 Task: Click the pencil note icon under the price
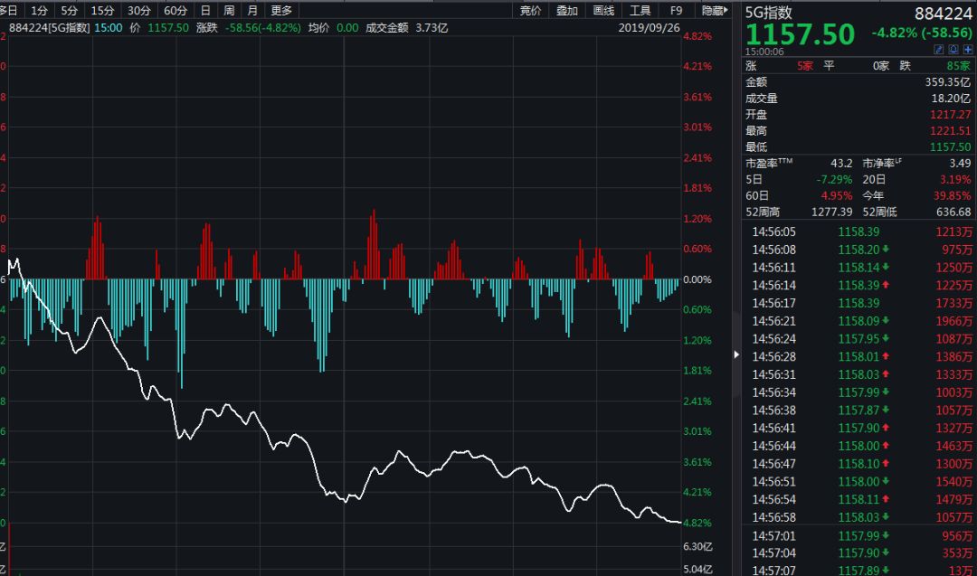[938, 49]
